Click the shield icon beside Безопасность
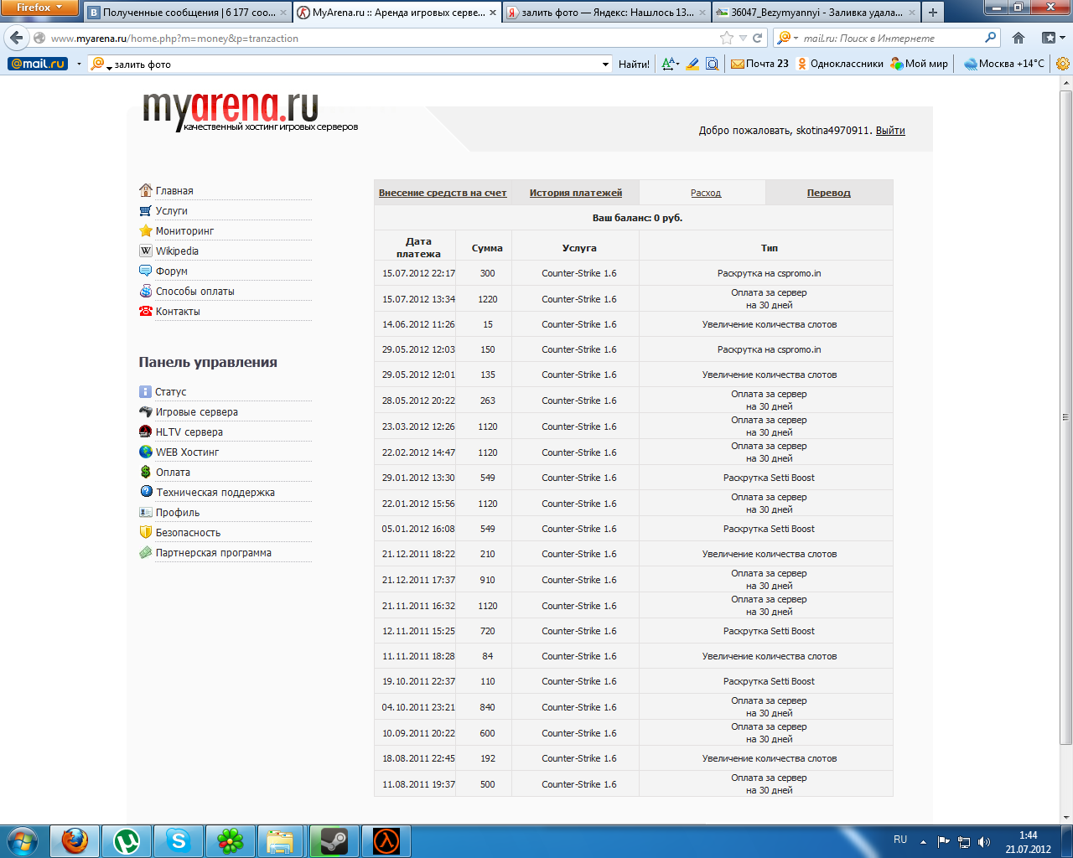Screen dimensions: 1073x858 point(146,532)
